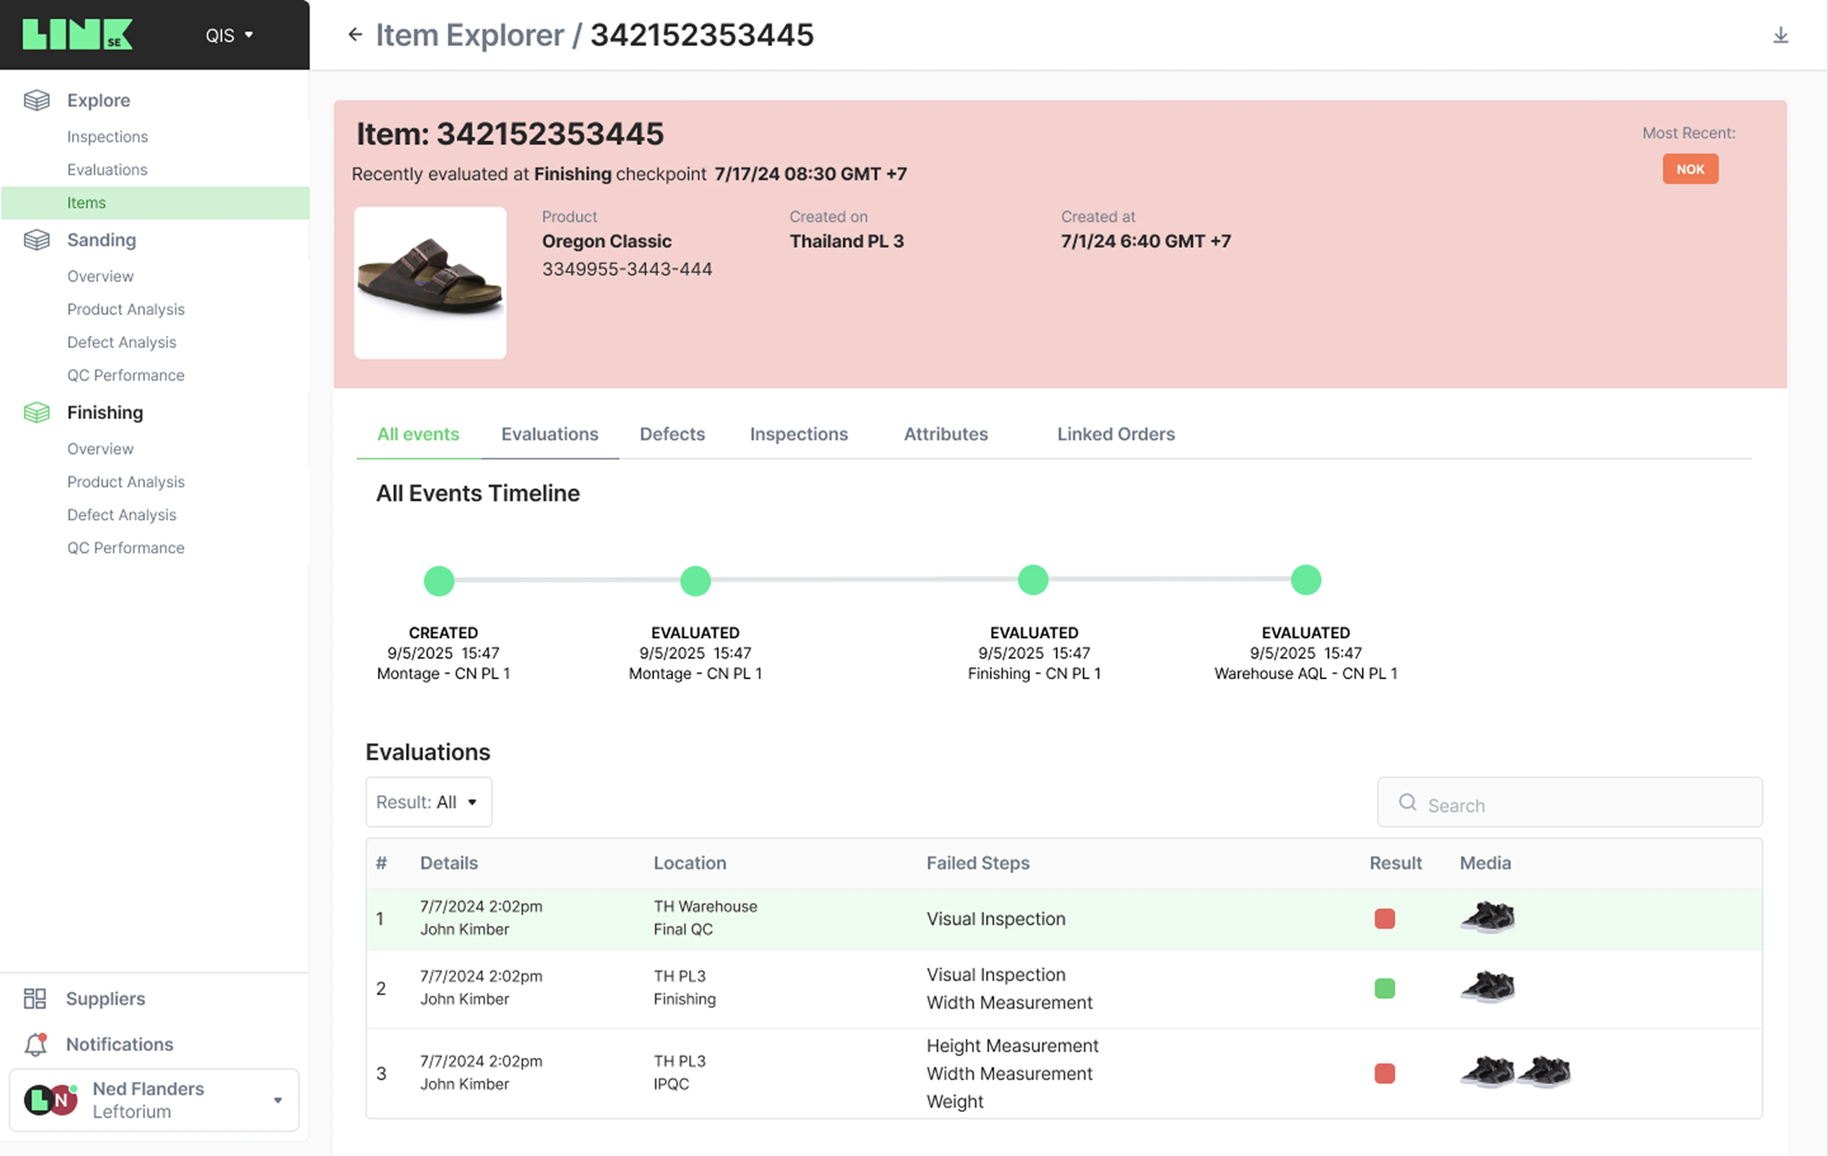Click the Suppliers grid icon
Viewport: 1828px width, 1156px height.
pos(35,998)
